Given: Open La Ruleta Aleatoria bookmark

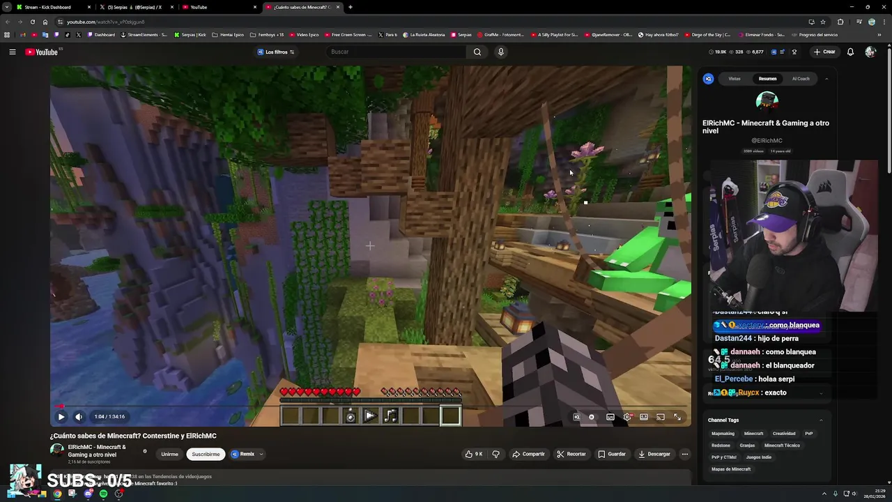Looking at the screenshot, I should pyautogui.click(x=424, y=34).
